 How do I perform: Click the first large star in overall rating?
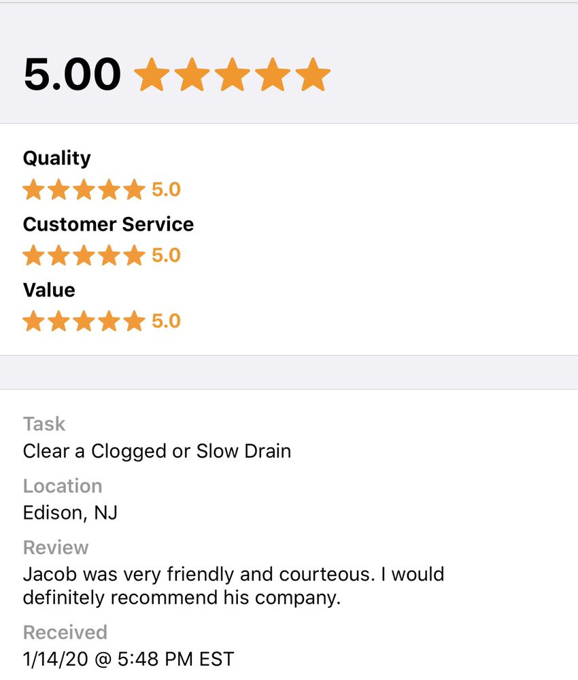[x=152, y=75]
